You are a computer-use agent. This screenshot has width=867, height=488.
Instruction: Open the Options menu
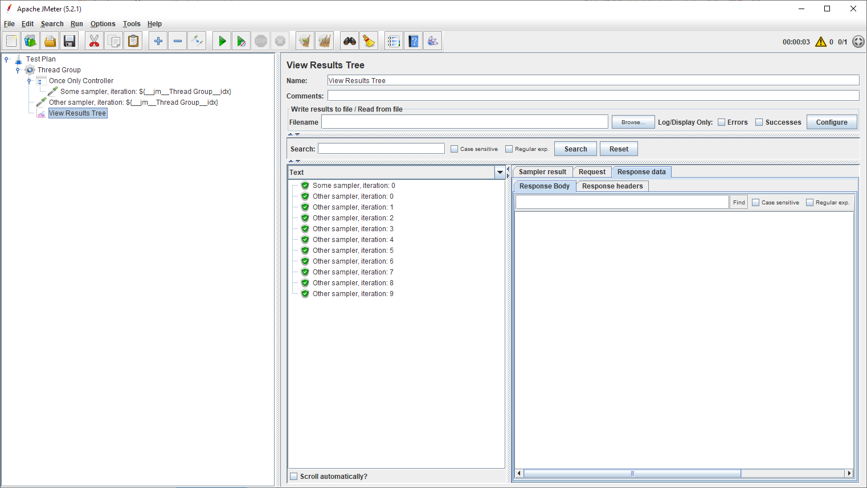pos(103,24)
